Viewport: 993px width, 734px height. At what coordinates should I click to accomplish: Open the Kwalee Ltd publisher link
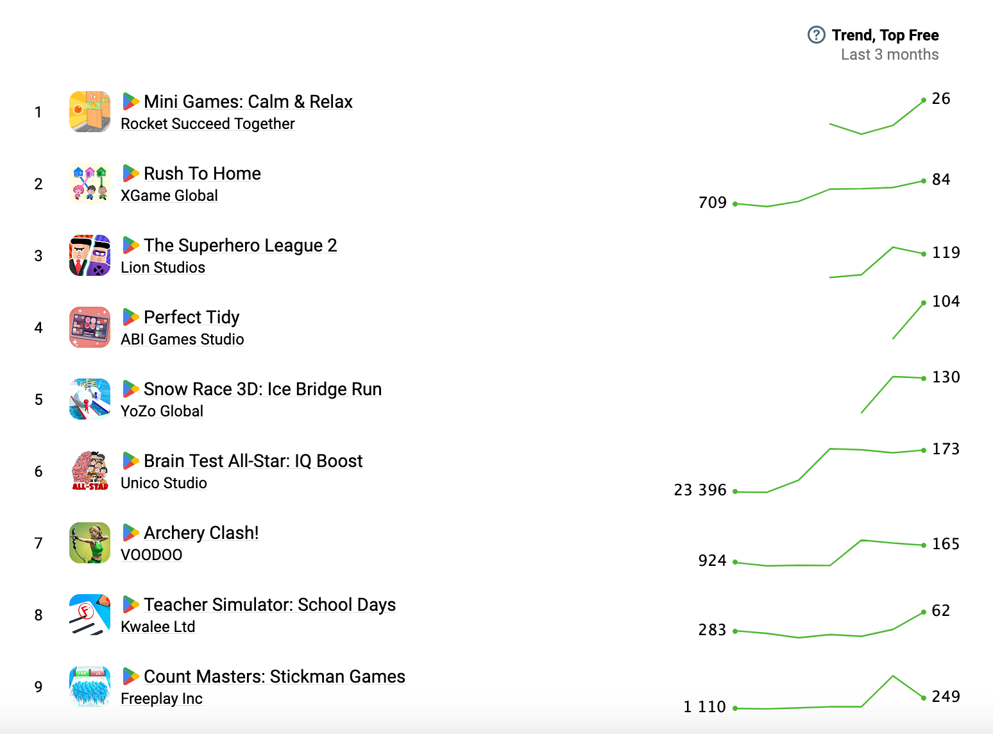tap(158, 627)
